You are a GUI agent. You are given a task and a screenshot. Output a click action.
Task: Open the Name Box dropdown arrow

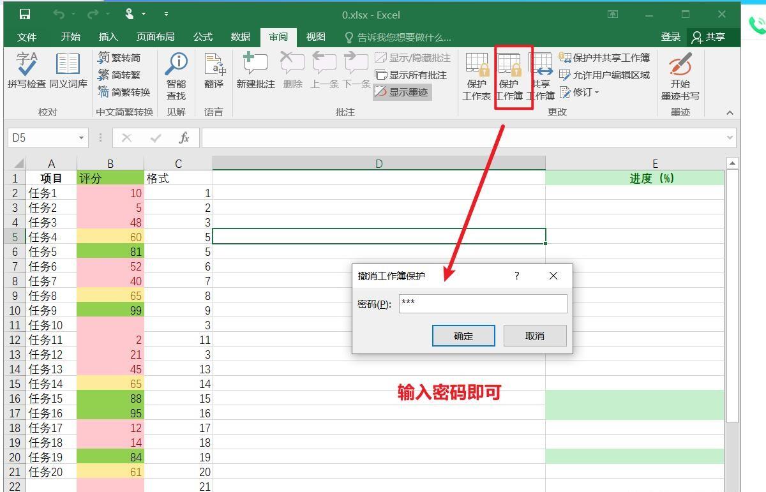(x=82, y=138)
